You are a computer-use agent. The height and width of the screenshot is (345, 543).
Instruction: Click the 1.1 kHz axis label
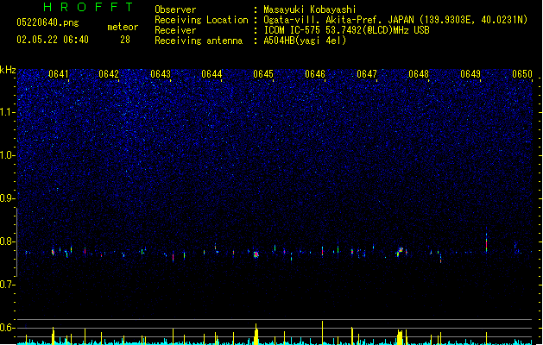(7, 112)
